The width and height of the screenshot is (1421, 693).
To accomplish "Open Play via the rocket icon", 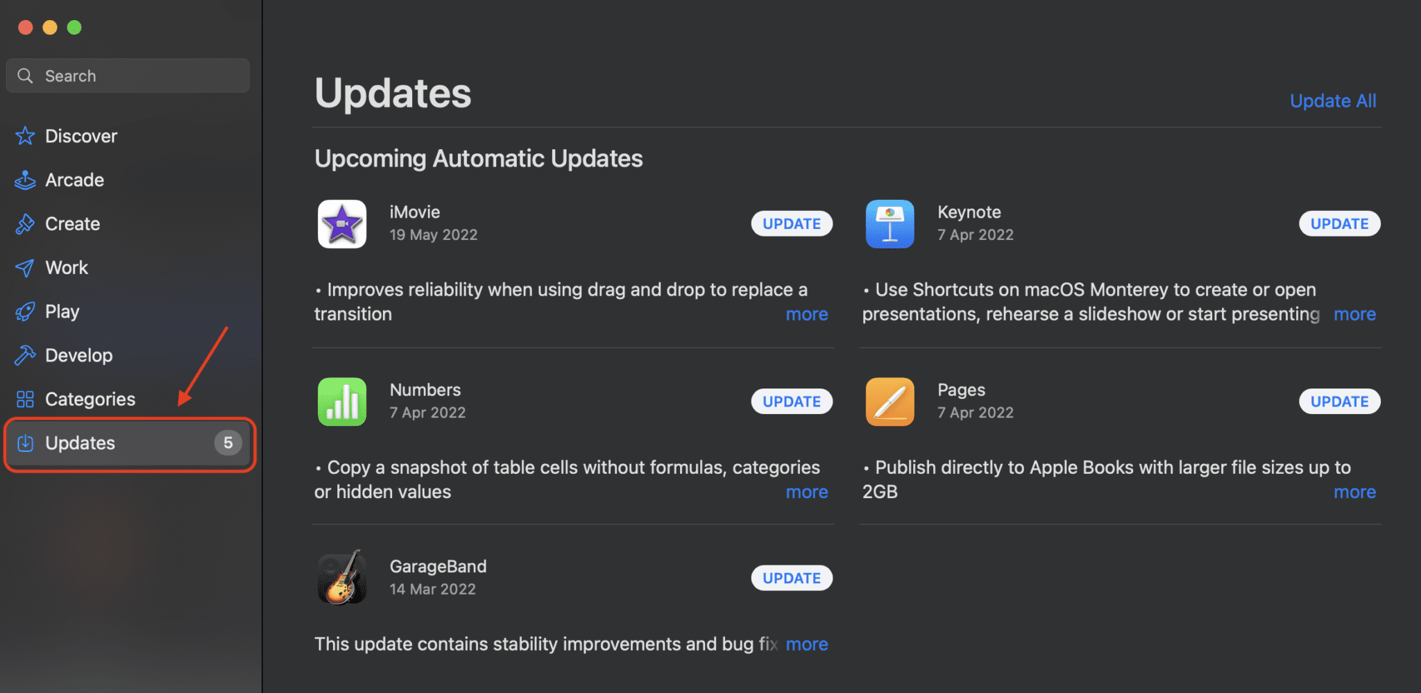I will coord(25,311).
